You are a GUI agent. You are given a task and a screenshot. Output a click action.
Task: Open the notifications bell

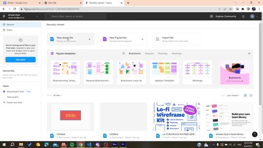243,16
